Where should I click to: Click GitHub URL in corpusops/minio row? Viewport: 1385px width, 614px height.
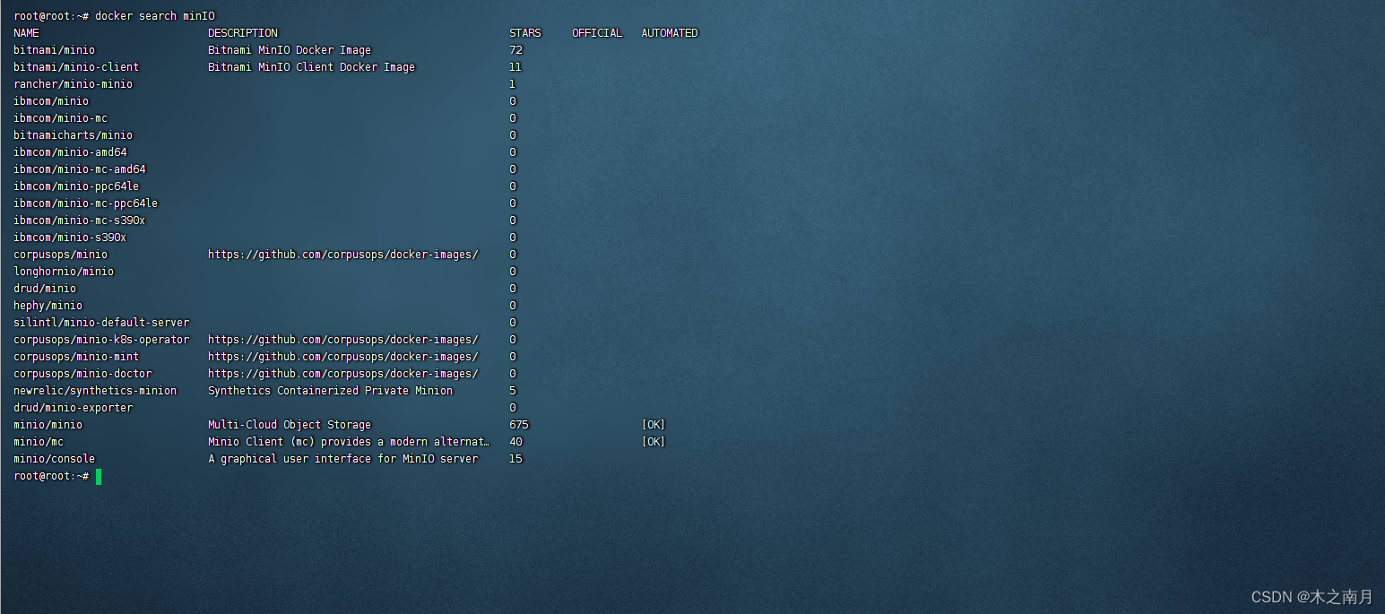coord(343,255)
